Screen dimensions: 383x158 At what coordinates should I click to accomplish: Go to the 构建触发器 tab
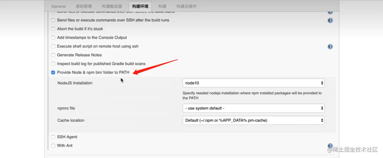click(x=112, y=6)
